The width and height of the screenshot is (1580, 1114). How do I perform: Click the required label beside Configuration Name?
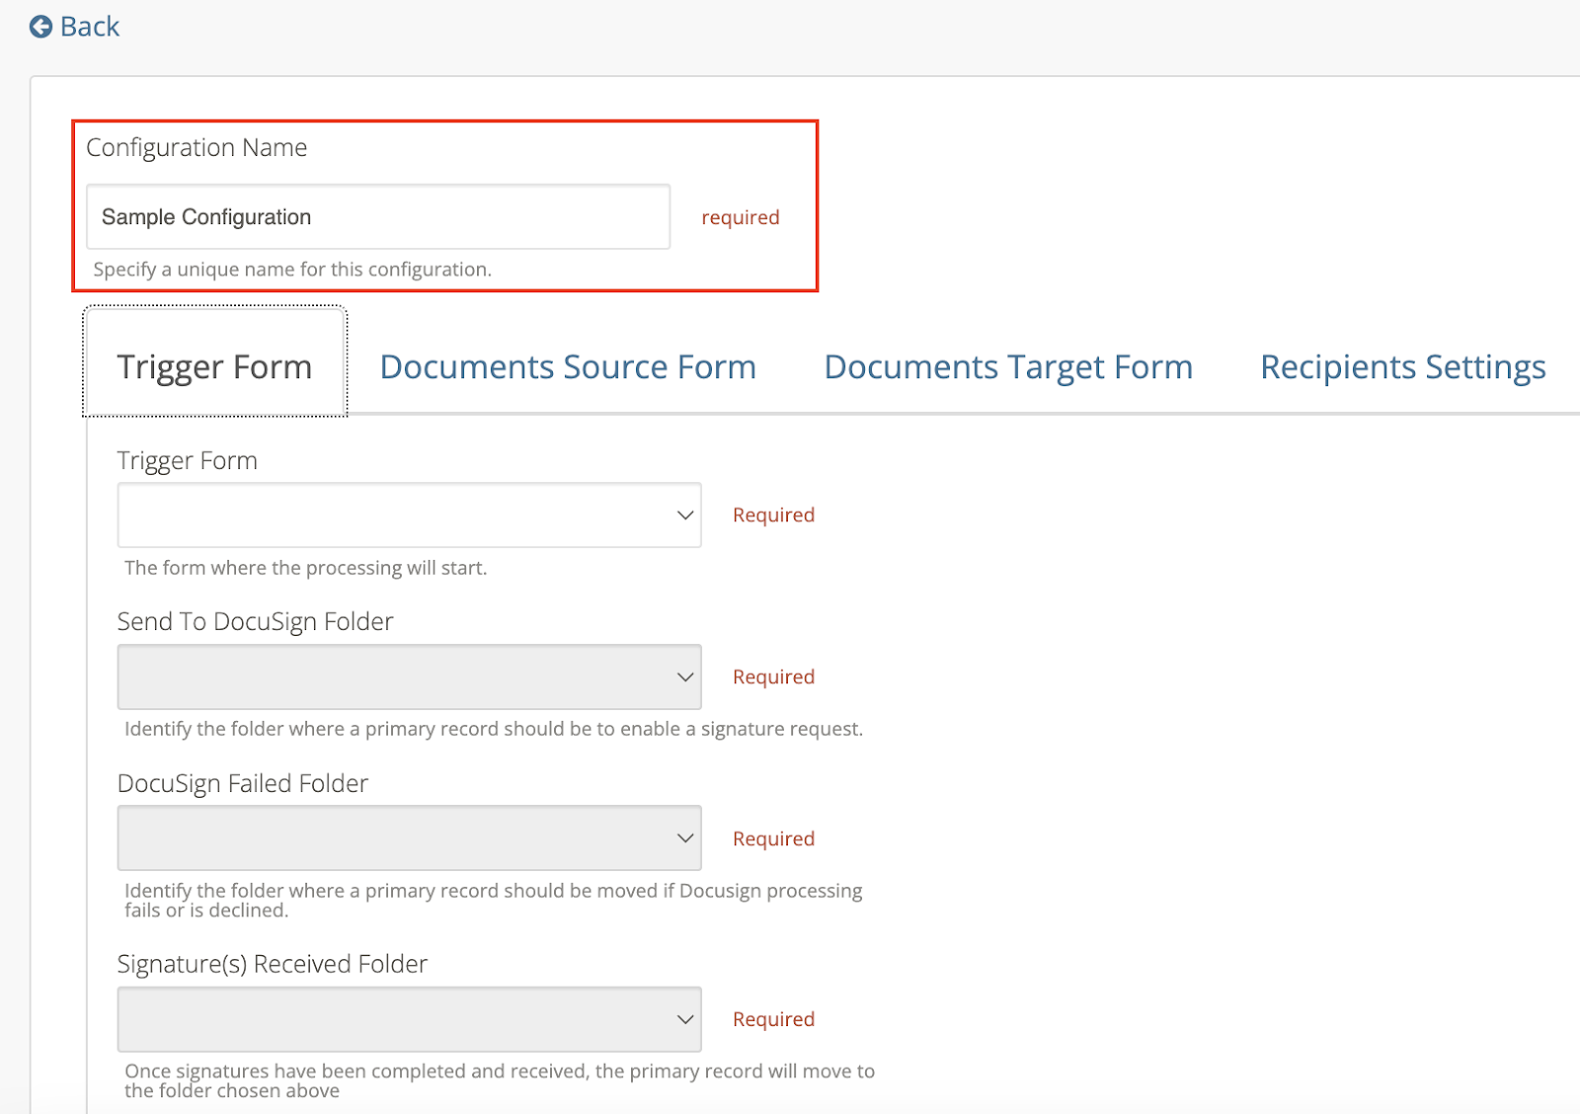(x=740, y=217)
